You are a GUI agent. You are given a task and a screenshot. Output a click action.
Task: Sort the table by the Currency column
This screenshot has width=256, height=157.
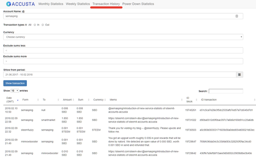click(x=105, y=100)
